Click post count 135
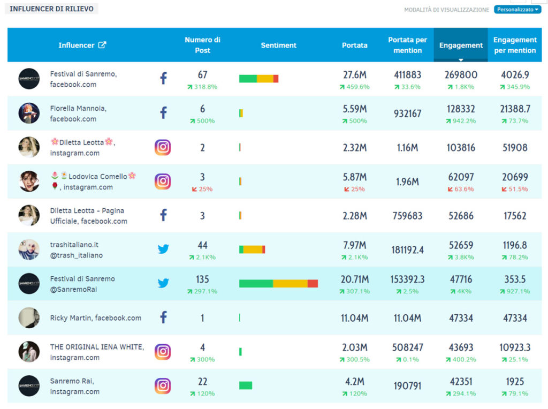Viewport: 548px width, 409px height. [x=202, y=279]
